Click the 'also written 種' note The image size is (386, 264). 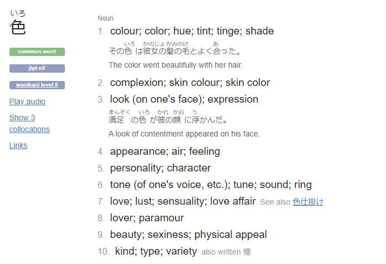pos(226,252)
